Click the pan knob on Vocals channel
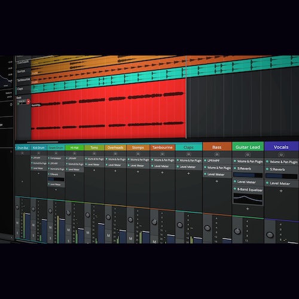The width and height of the screenshot is (299, 299). click(270, 235)
